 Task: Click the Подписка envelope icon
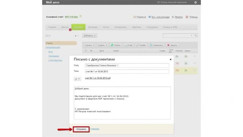coord(134,17)
